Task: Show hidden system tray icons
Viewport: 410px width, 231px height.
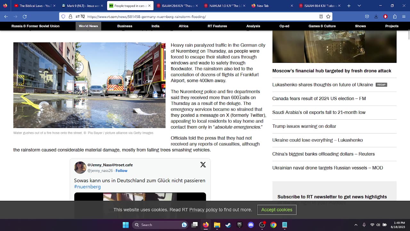Action: click(356, 225)
